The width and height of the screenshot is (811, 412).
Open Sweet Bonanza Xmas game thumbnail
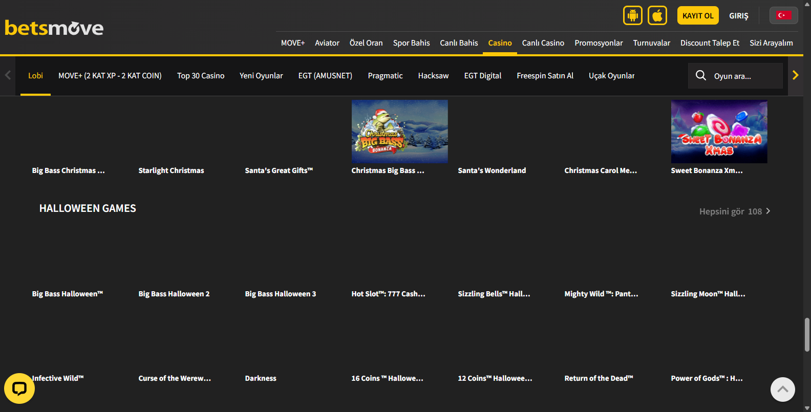coord(719,132)
